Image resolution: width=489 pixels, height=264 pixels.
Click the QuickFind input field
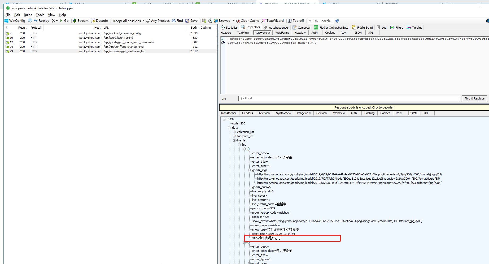point(349,98)
